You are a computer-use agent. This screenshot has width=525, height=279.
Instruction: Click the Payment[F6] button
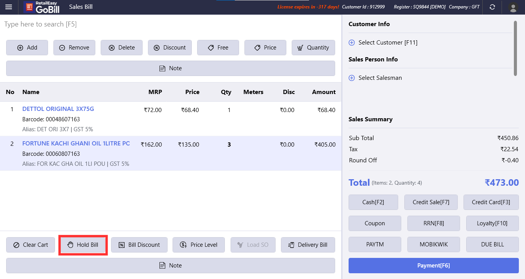[434, 266]
